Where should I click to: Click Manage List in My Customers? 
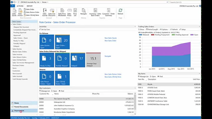(x=44, y=91)
